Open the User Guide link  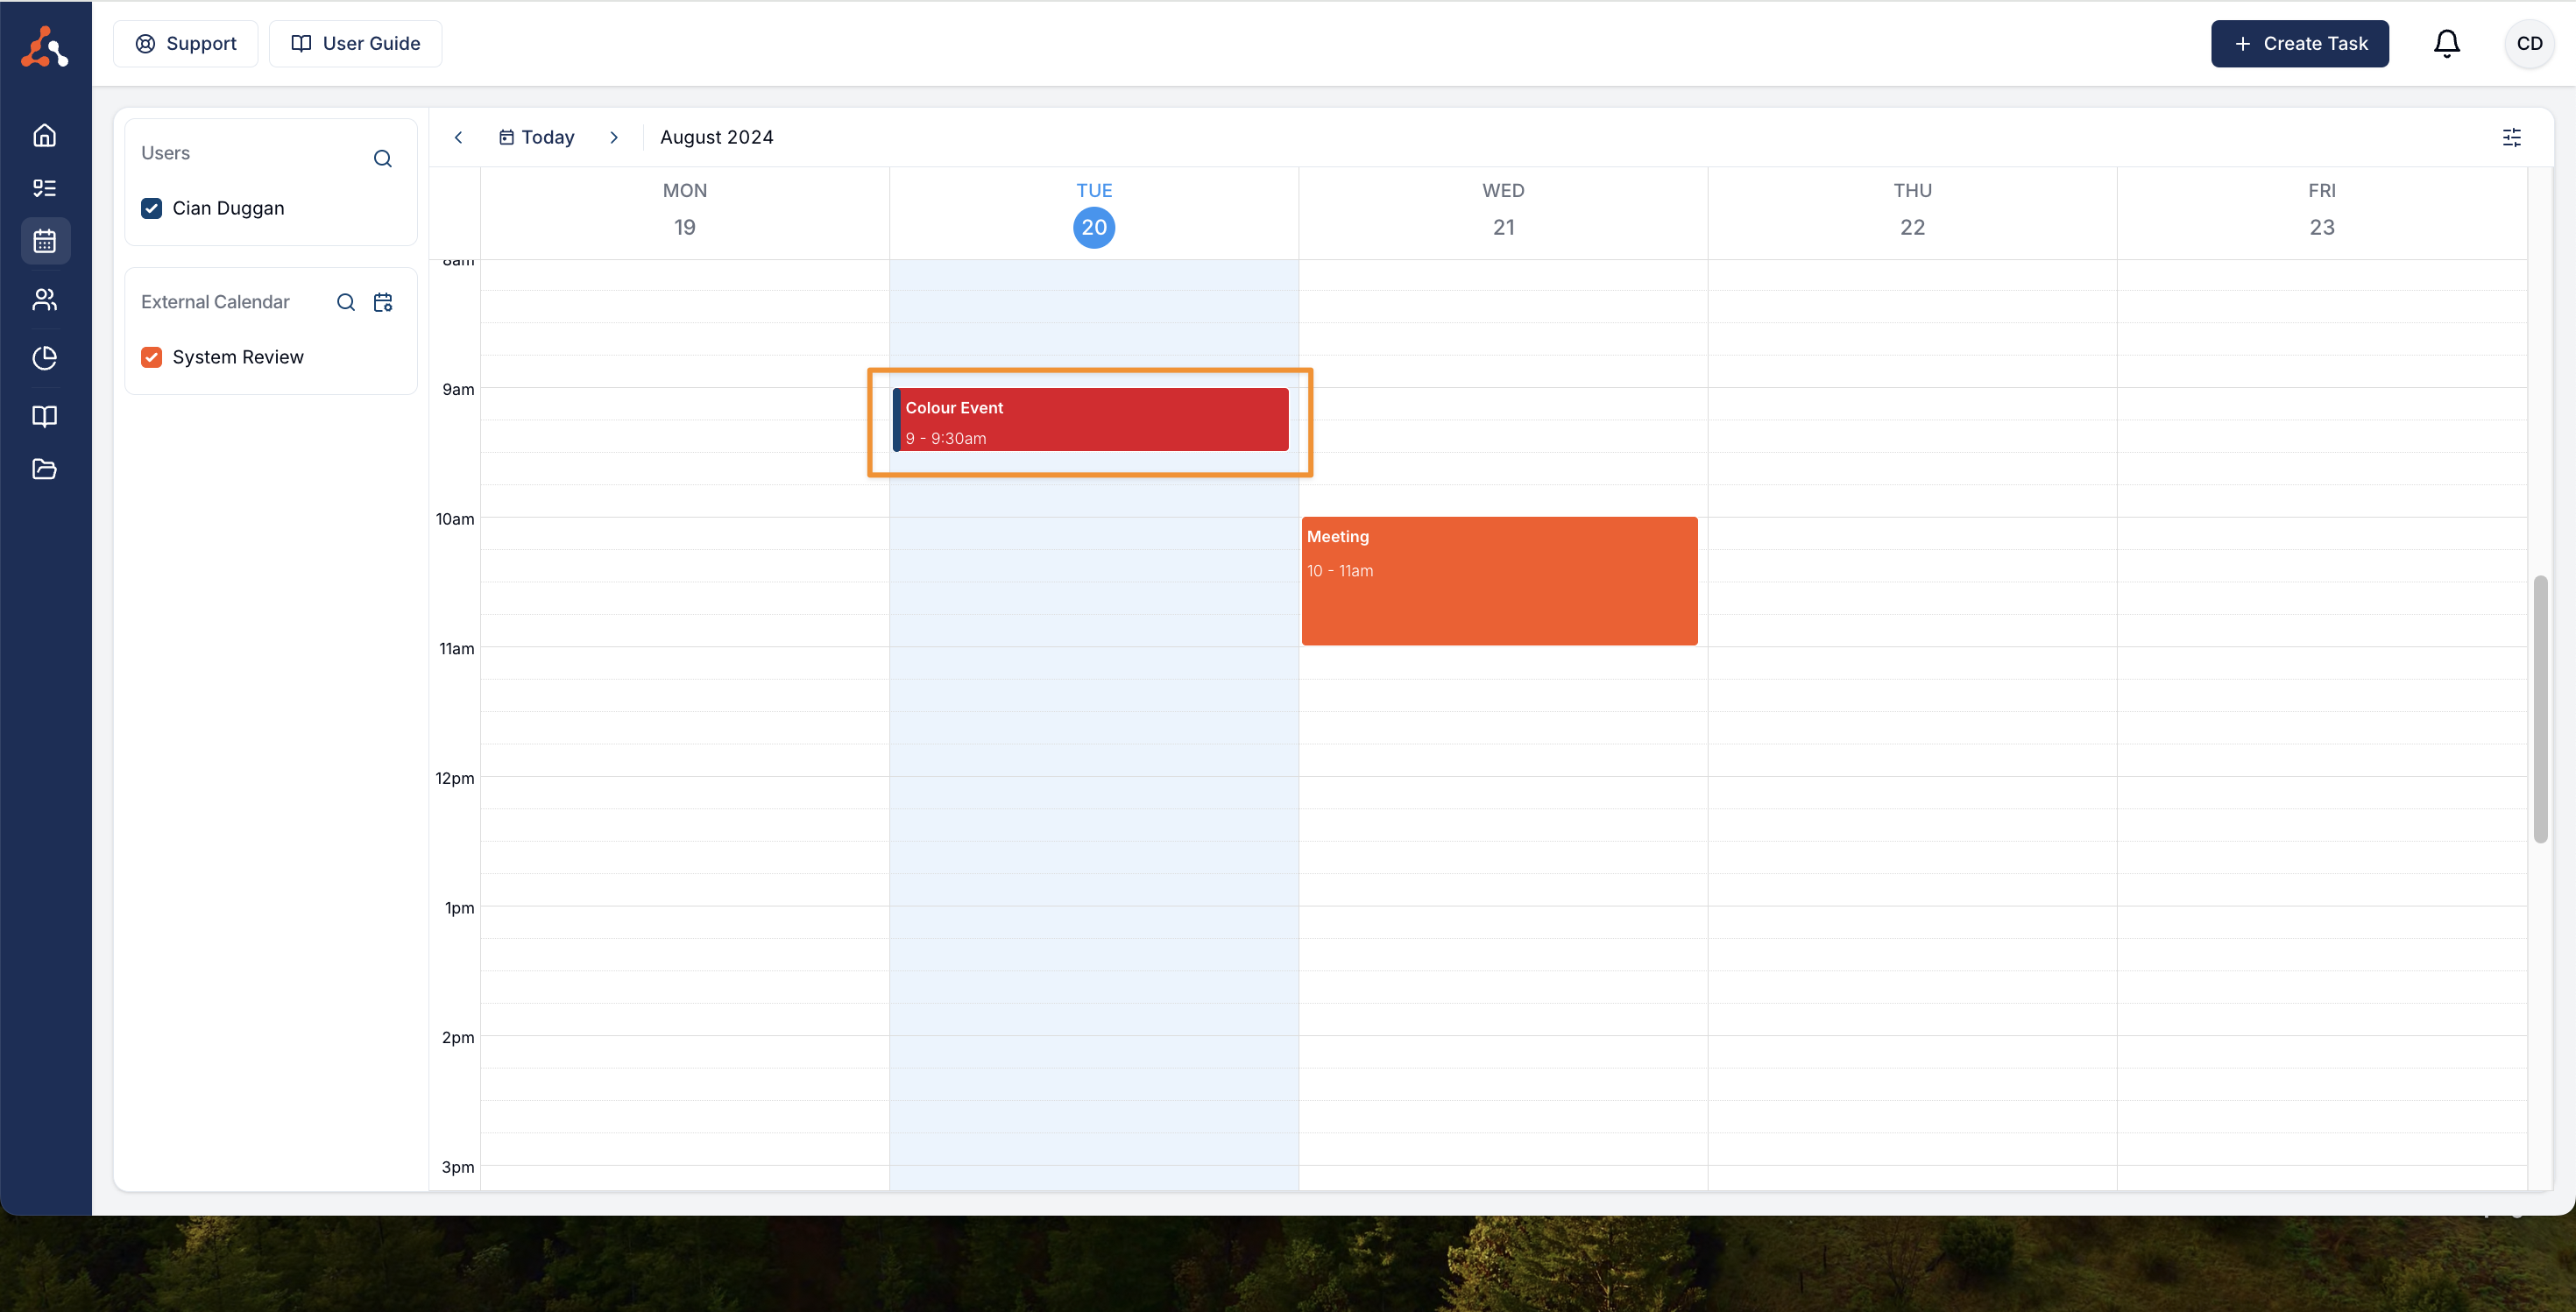coord(355,44)
